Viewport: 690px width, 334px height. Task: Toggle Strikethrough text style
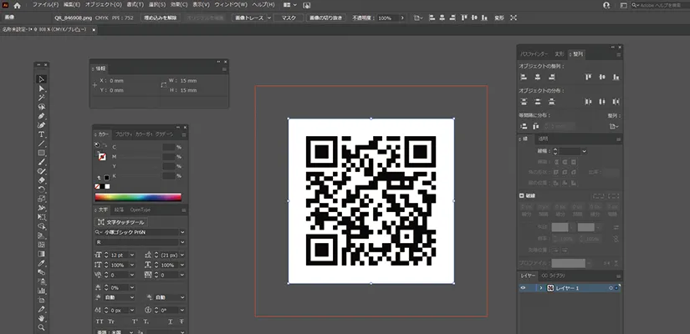coord(181,321)
